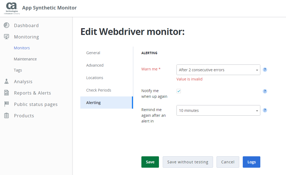Click the Products clipboard icon
Image resolution: width=286 pixels, height=175 pixels.
(6, 115)
